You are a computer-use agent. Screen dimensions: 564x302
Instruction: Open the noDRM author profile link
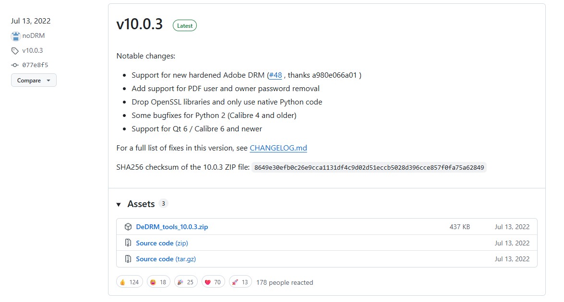[34, 36]
